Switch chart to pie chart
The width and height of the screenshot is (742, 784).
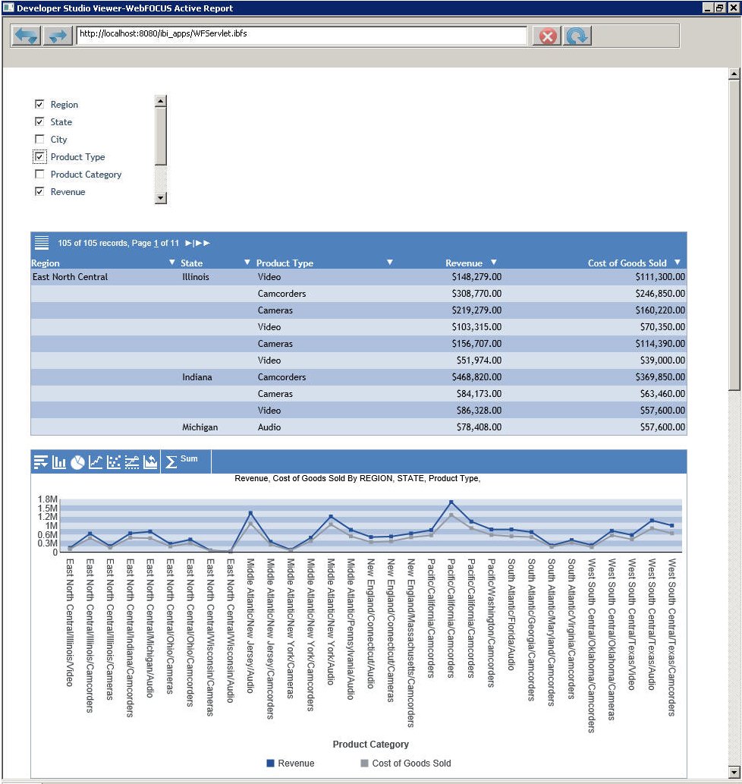pyautogui.click(x=77, y=462)
